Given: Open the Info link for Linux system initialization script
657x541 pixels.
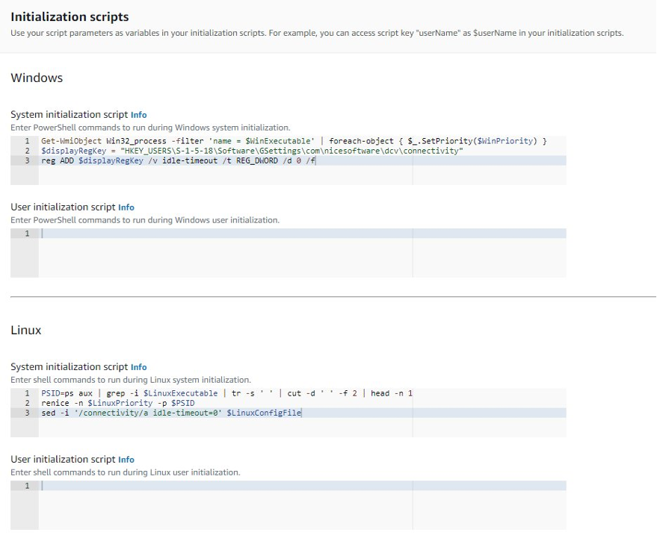Looking at the screenshot, I should click(x=138, y=366).
